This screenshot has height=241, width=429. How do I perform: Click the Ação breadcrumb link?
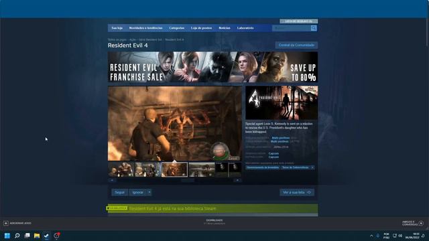coord(133,39)
